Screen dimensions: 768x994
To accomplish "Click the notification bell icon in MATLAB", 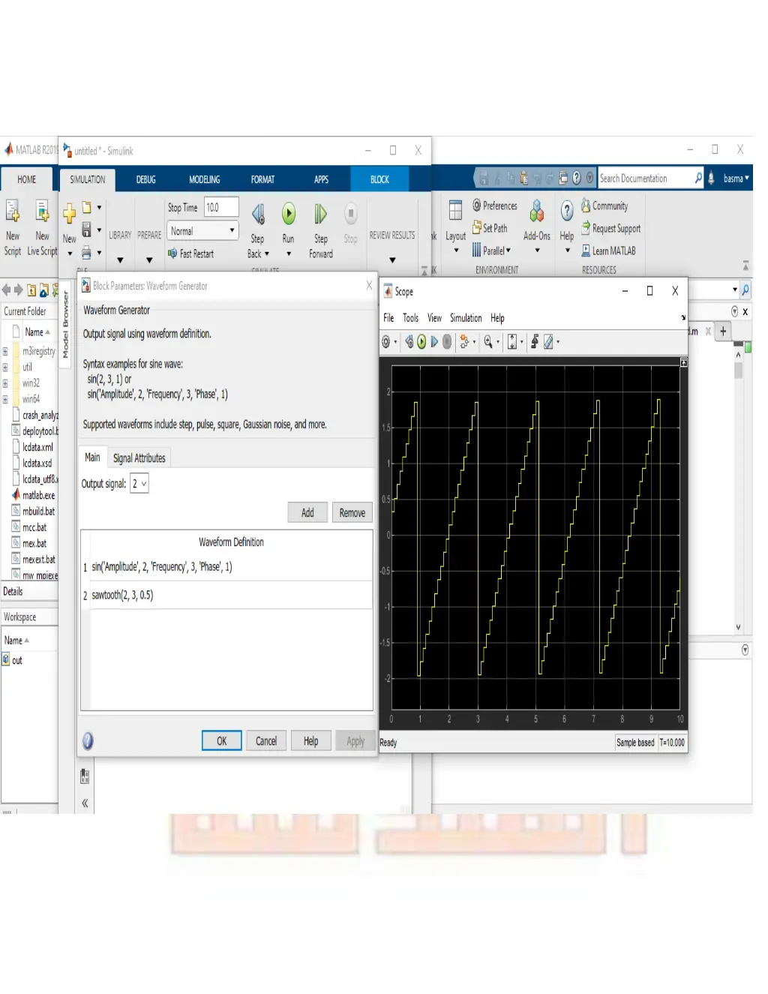I will click(x=711, y=179).
